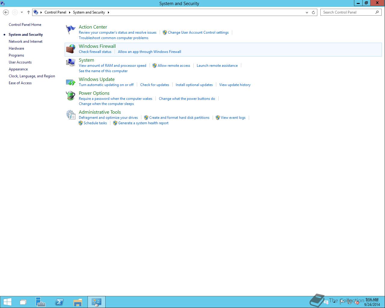This screenshot has height=308, width=385.
Task: Click Review your computer's status and resolve issues
Action: pyautogui.click(x=118, y=32)
